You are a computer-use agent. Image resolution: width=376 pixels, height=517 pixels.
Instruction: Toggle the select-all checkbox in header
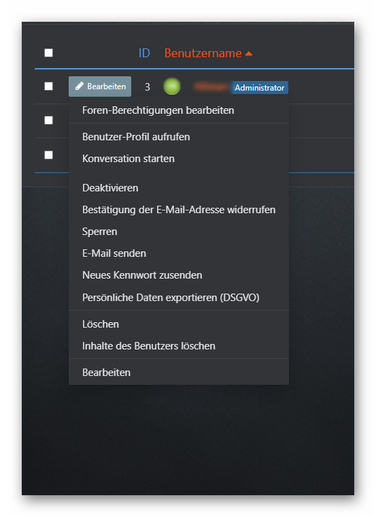[49, 52]
